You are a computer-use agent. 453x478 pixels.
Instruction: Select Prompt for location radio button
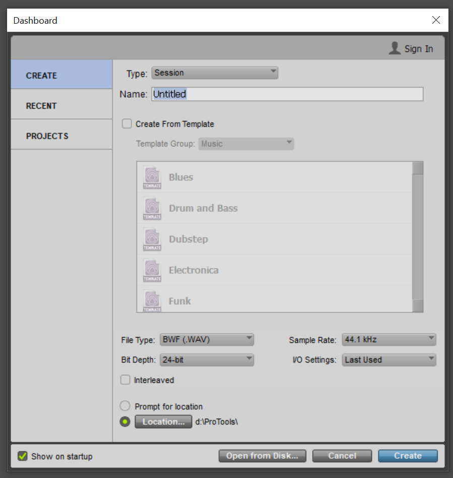pyautogui.click(x=125, y=406)
